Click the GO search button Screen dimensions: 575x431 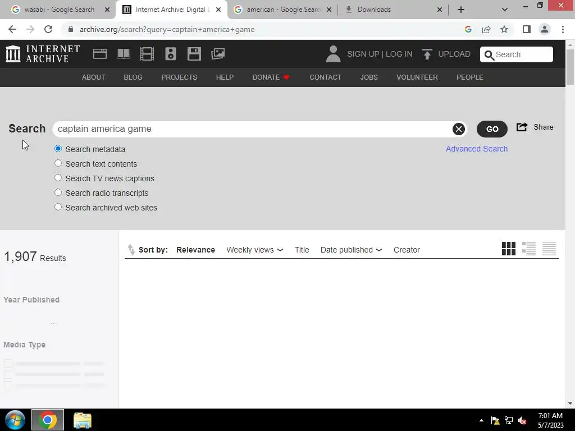(x=492, y=129)
